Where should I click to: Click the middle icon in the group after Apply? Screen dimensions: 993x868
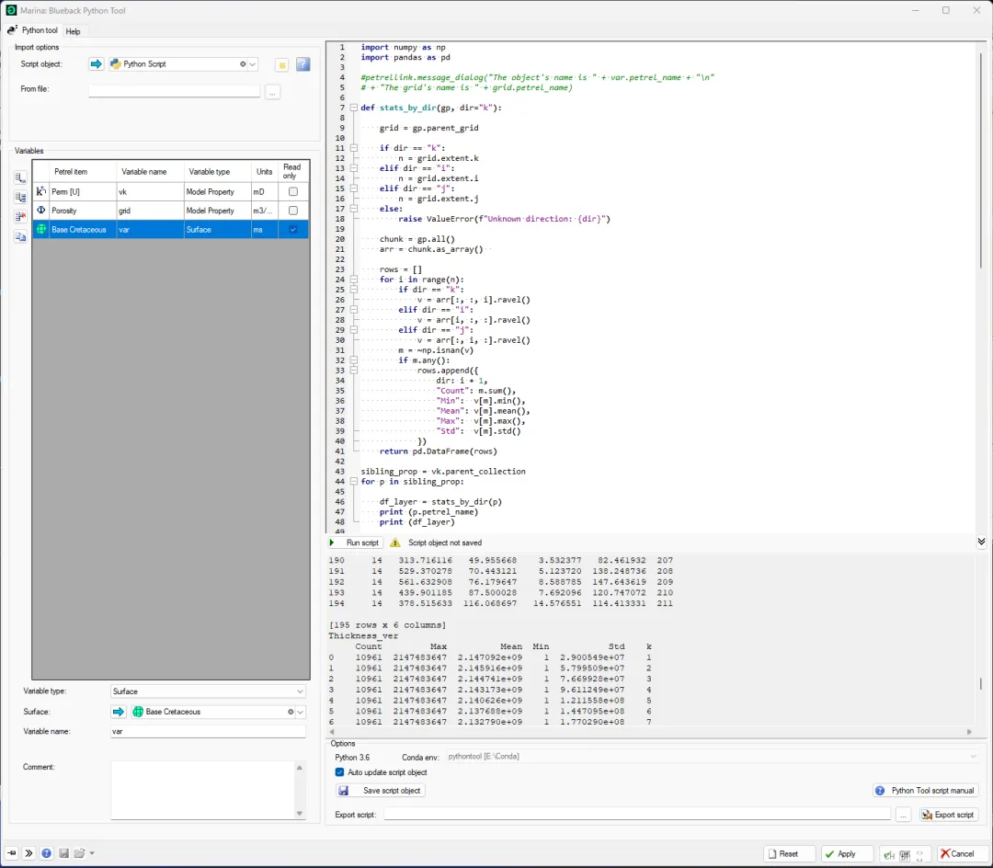click(x=905, y=855)
